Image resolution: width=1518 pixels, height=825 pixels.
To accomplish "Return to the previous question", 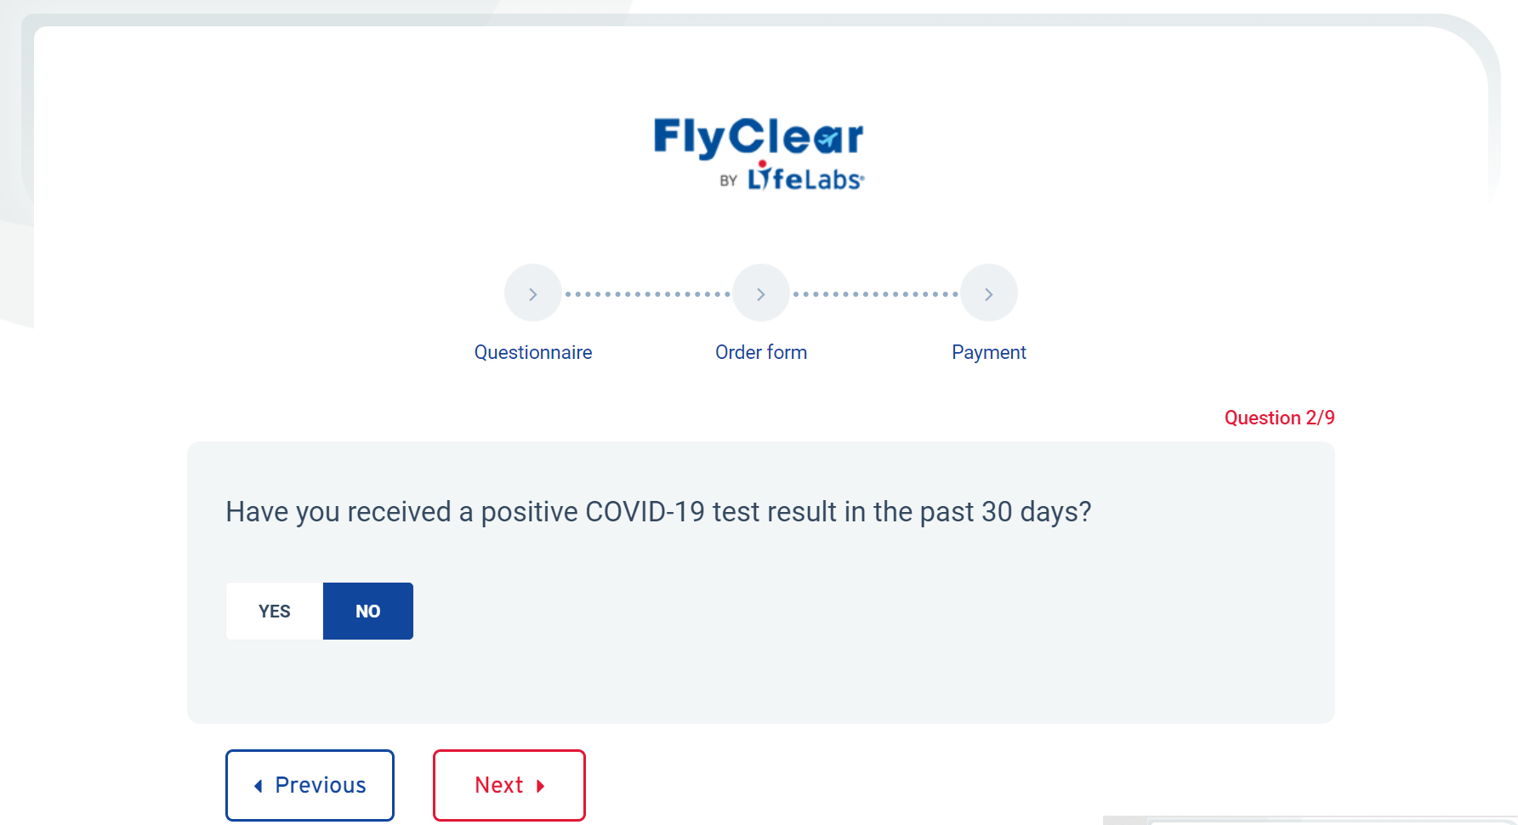I will click(310, 785).
